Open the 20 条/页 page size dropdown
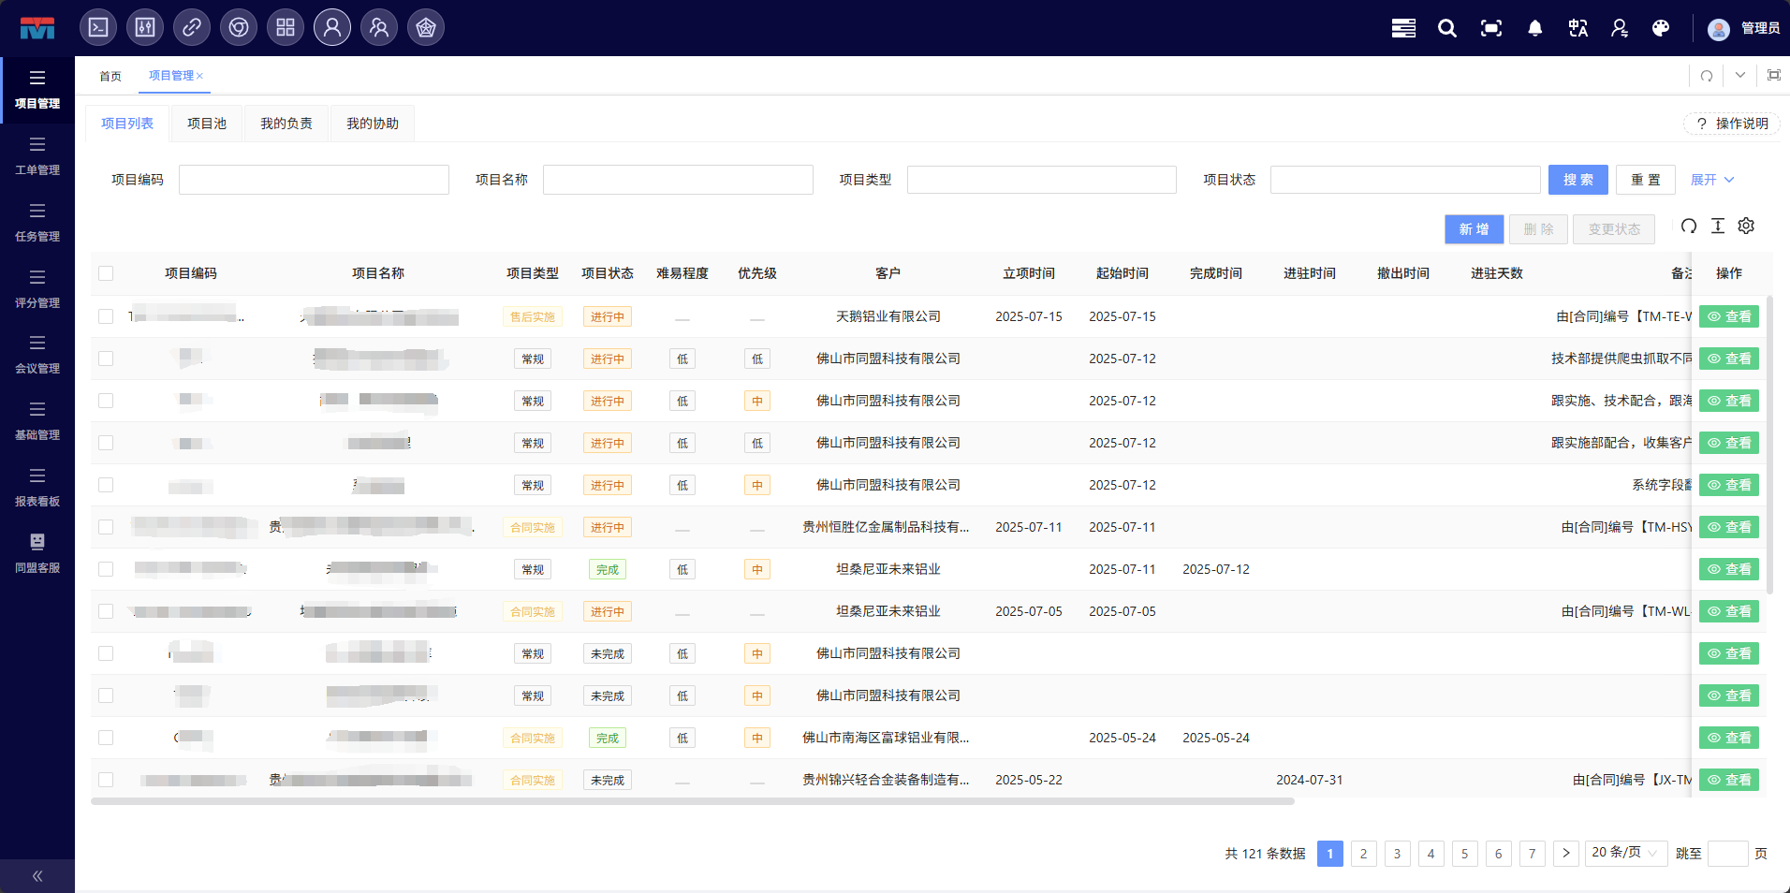 [x=1625, y=853]
